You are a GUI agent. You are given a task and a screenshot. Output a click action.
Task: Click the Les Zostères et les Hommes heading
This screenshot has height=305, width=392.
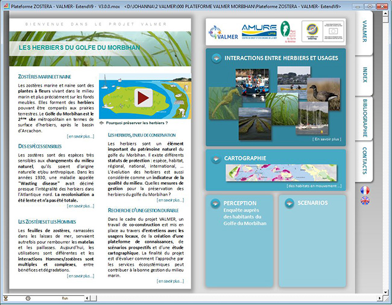[47, 222]
